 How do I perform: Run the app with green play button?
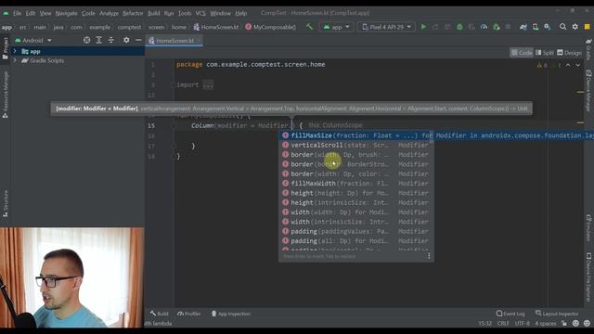click(x=423, y=27)
